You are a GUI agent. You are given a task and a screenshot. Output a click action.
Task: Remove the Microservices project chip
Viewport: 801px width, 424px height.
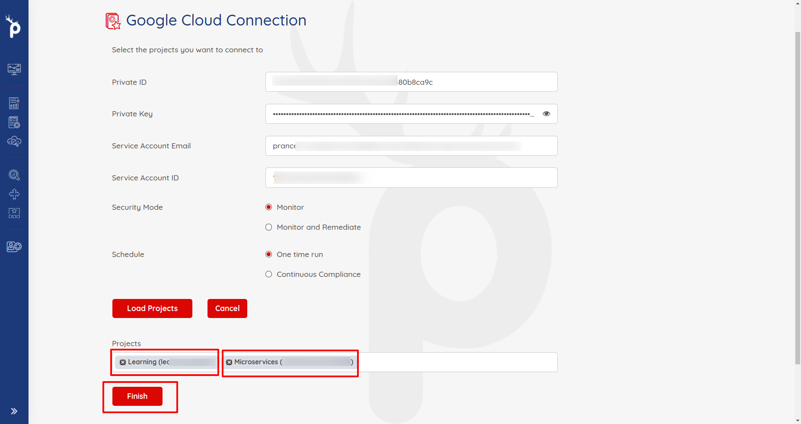pos(229,362)
